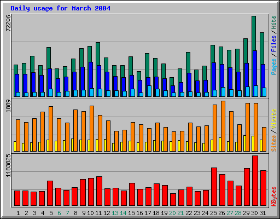This screenshot has width=280, height=219.
Task: Click green weekend day 7 label
Action: pos(67,213)
